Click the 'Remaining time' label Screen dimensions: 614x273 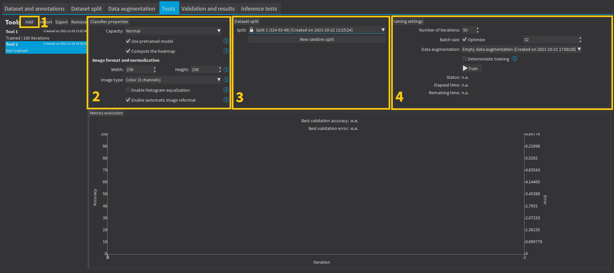pyautogui.click(x=444, y=93)
